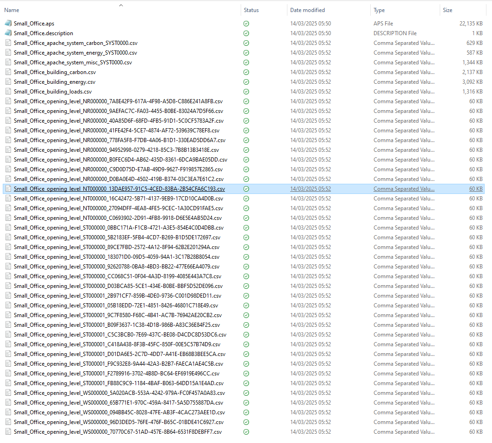Click the Small_Office.description file icon

[8, 33]
